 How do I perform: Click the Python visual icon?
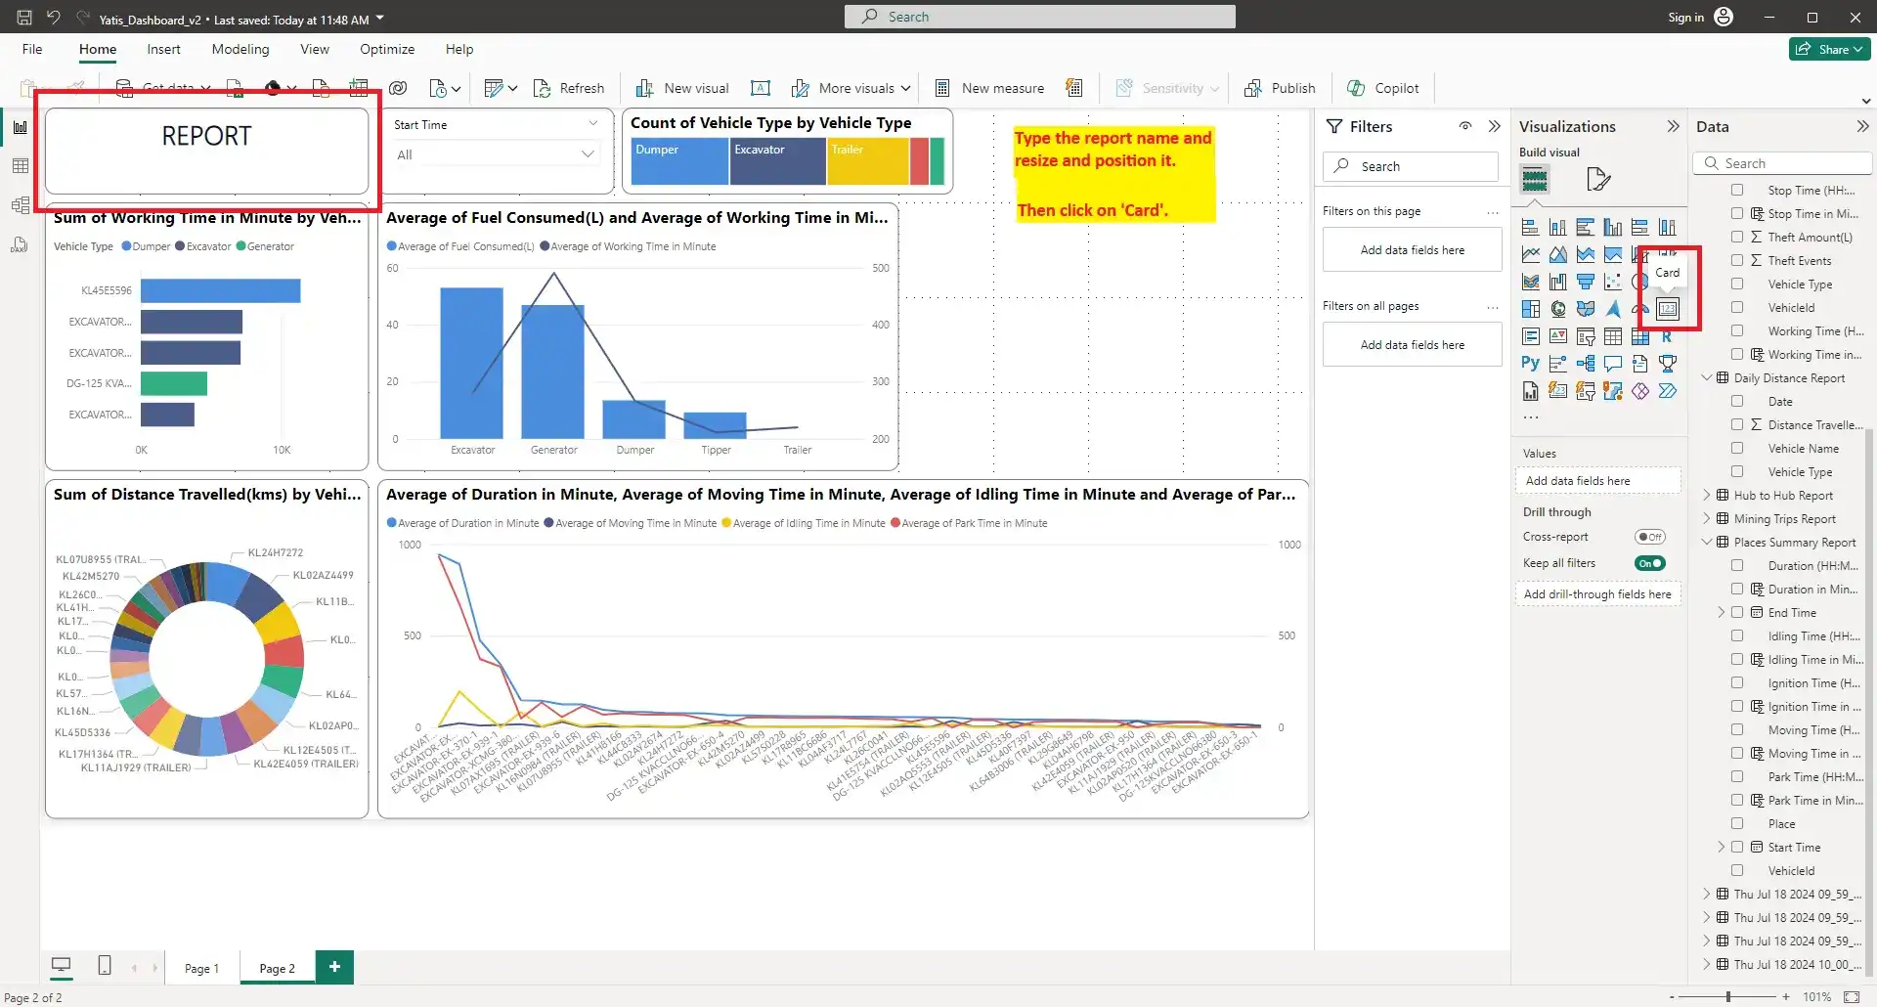[1530, 364]
